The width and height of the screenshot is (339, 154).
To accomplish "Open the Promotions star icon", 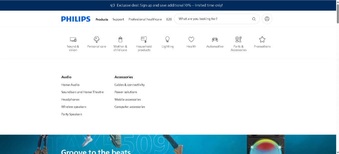I will click(x=262, y=39).
